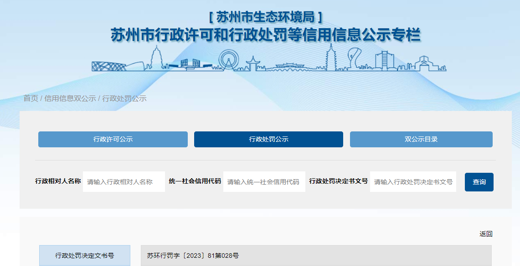520x266 pixels.
Task: Select the 行政处罚决定文书号 table header cell
Action: pos(85,256)
